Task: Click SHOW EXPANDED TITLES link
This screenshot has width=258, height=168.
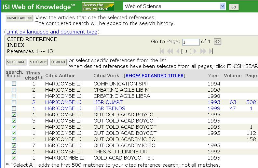Action: pyautogui.click(x=155, y=75)
